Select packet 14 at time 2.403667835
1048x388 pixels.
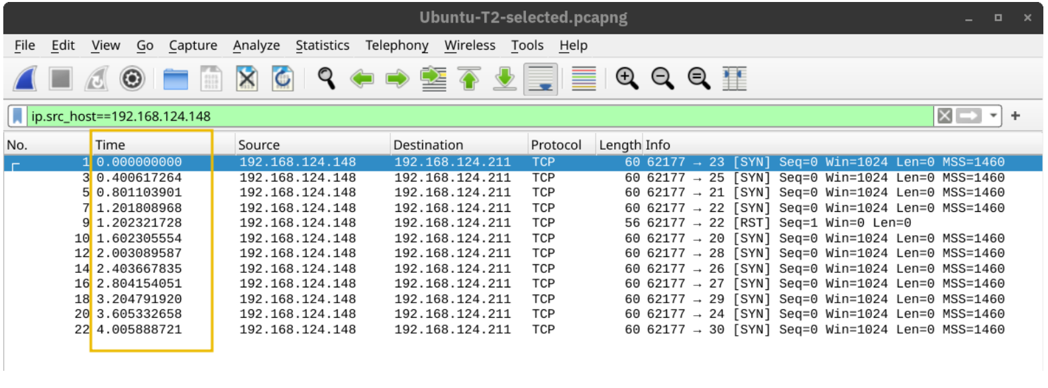[523, 269]
